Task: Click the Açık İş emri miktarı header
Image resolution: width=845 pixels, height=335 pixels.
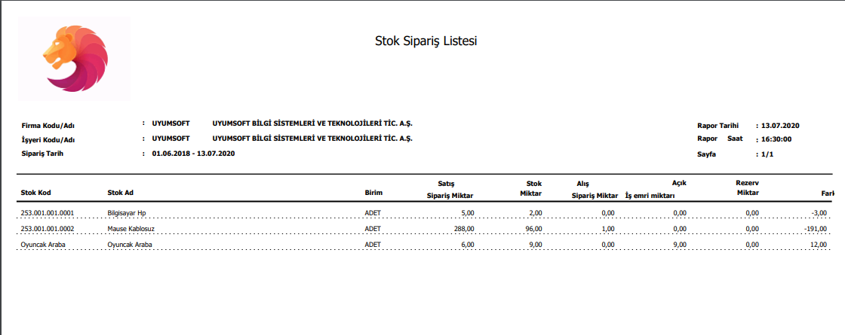Action: coord(654,189)
